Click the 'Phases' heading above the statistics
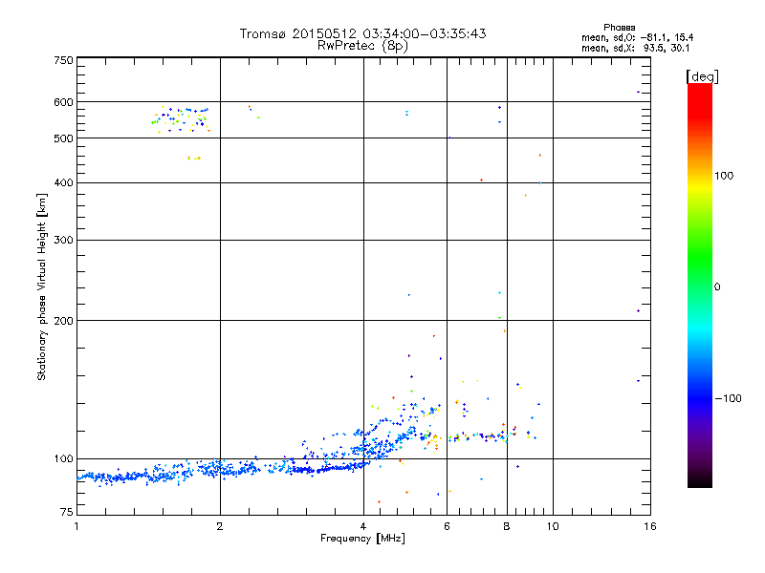The image size is (765, 573). pos(619,28)
